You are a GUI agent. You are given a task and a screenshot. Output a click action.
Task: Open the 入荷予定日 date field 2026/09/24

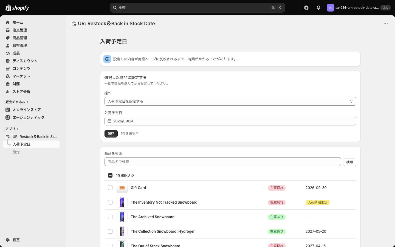230,121
